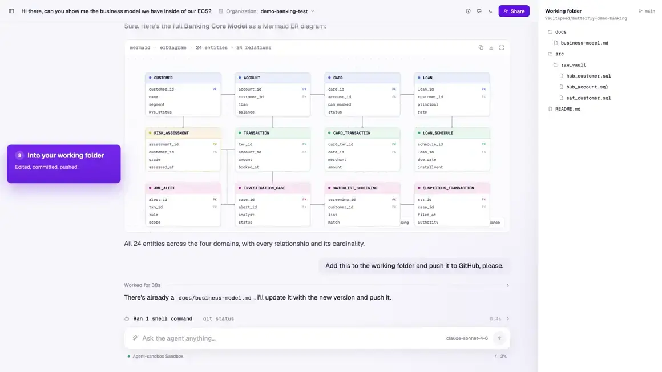This screenshot has height=372, width=662.
Task: Click the '24 entities' label in diagram header
Action: tap(212, 48)
